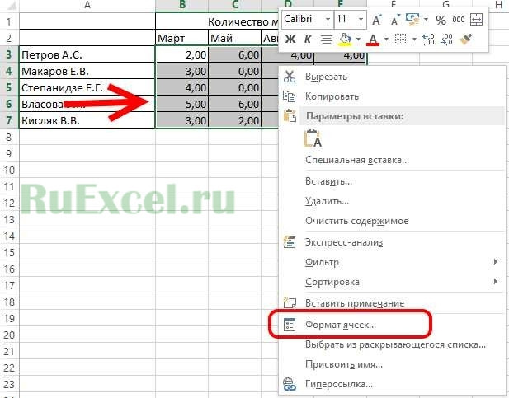Viewport: 509px width, 398px height.
Task: Click cell containing Степанидзе Е.Г.
Action: point(87,87)
